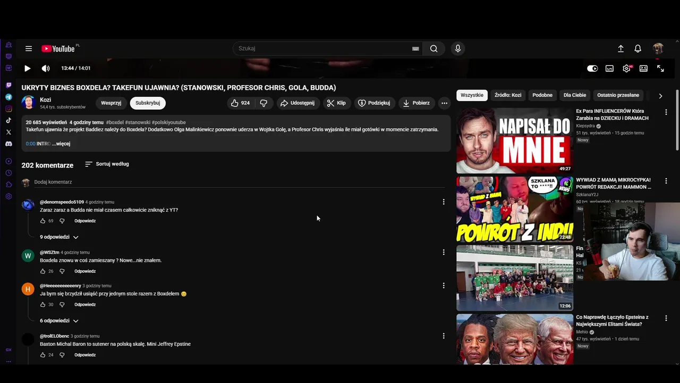680x383 pixels.
Task: Click the Udostępnij share button
Action: pos(297,103)
